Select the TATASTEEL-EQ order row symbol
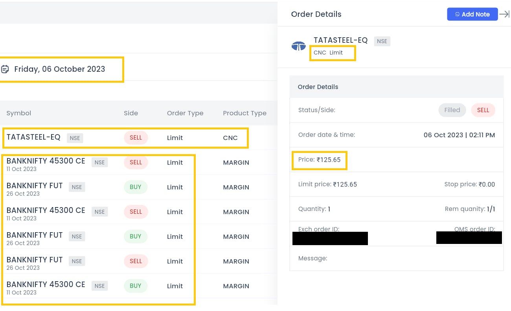This screenshot has width=511, height=311. click(33, 137)
